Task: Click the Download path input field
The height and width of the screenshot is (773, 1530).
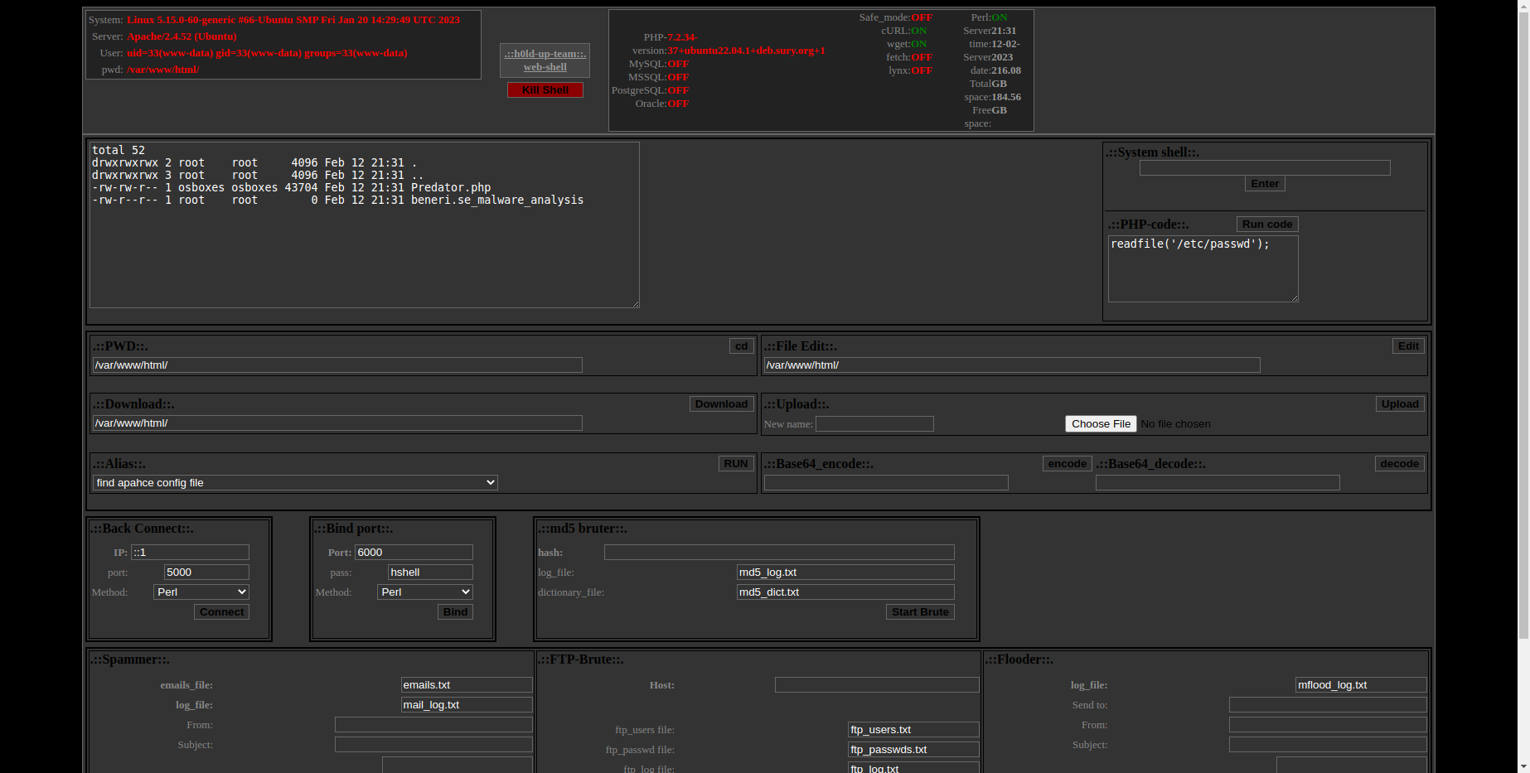Action: pos(337,423)
